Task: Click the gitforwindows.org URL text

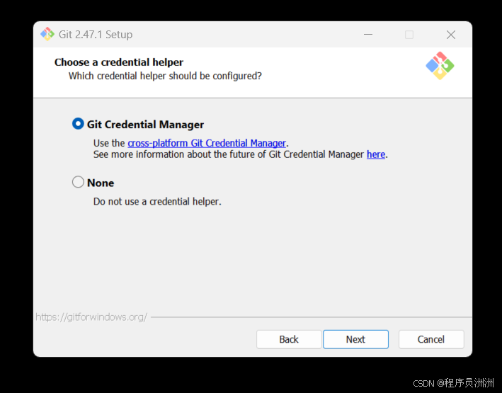Action: point(91,317)
